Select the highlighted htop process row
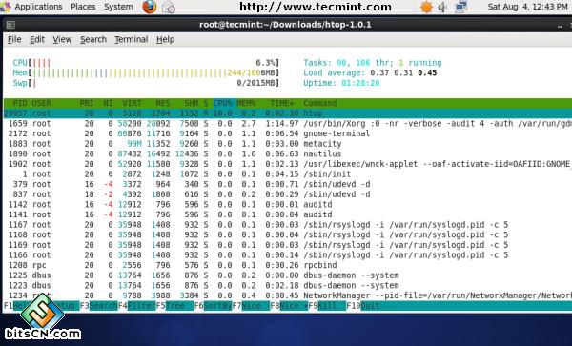Image resolution: width=572 pixels, height=346 pixels. click(x=288, y=113)
